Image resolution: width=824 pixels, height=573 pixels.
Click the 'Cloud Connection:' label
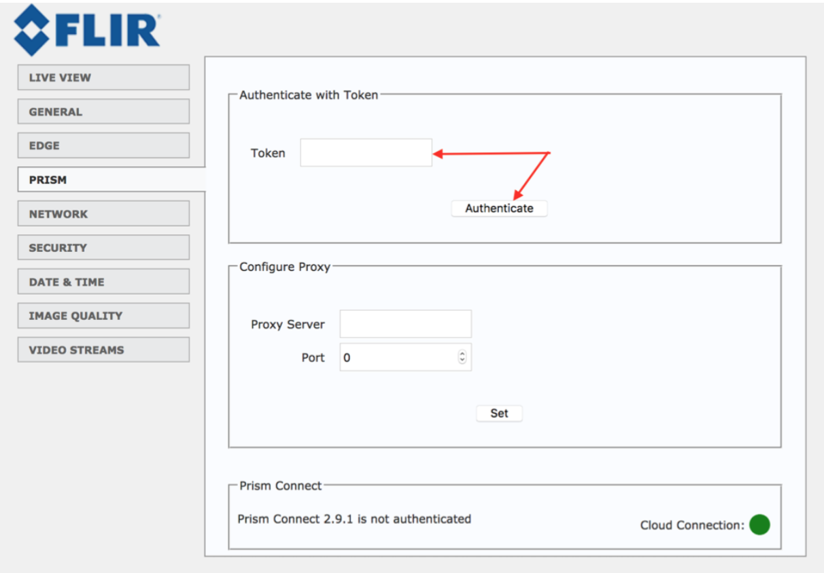693,525
